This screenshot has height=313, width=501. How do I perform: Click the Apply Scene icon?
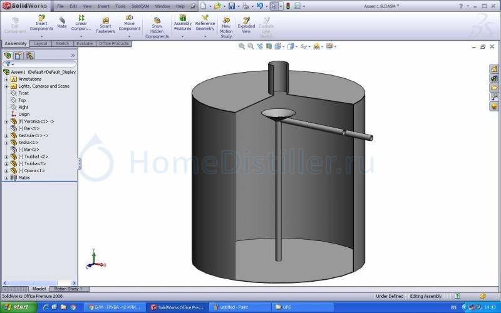click(317, 46)
